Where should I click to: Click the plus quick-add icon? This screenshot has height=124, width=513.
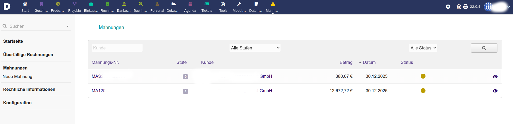tap(448, 7)
